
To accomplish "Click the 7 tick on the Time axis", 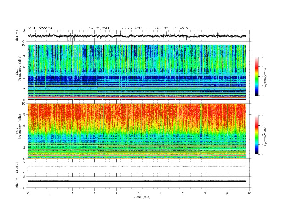I will [x=183, y=193].
